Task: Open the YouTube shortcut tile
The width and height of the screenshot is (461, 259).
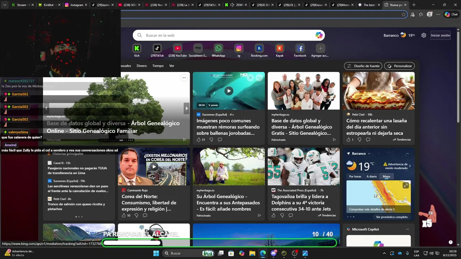Action: [178, 48]
